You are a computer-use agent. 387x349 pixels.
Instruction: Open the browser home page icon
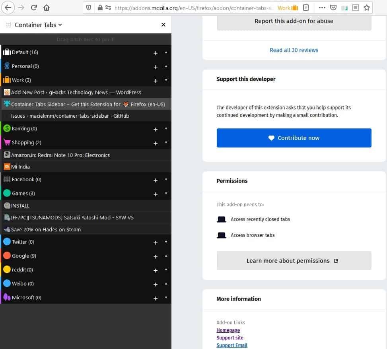tap(47, 8)
